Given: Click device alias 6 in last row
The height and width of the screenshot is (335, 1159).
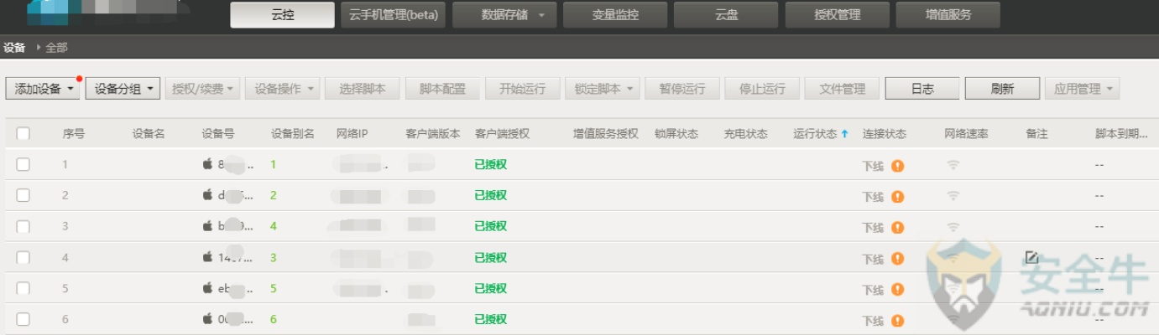Looking at the screenshot, I should 274,319.
